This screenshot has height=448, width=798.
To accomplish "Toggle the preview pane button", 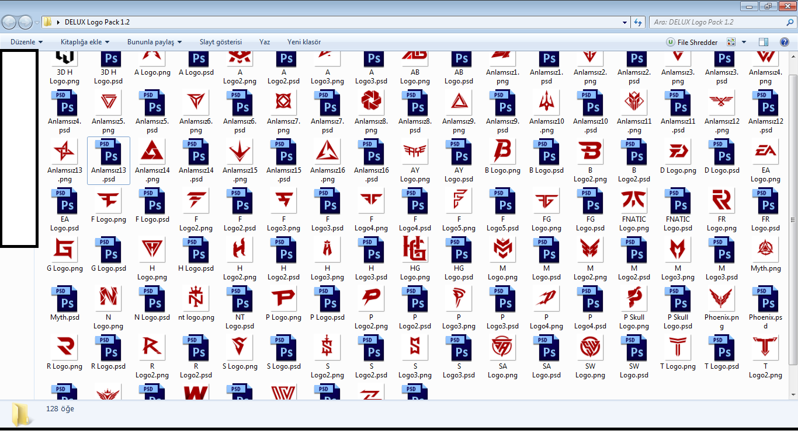I will click(x=764, y=42).
